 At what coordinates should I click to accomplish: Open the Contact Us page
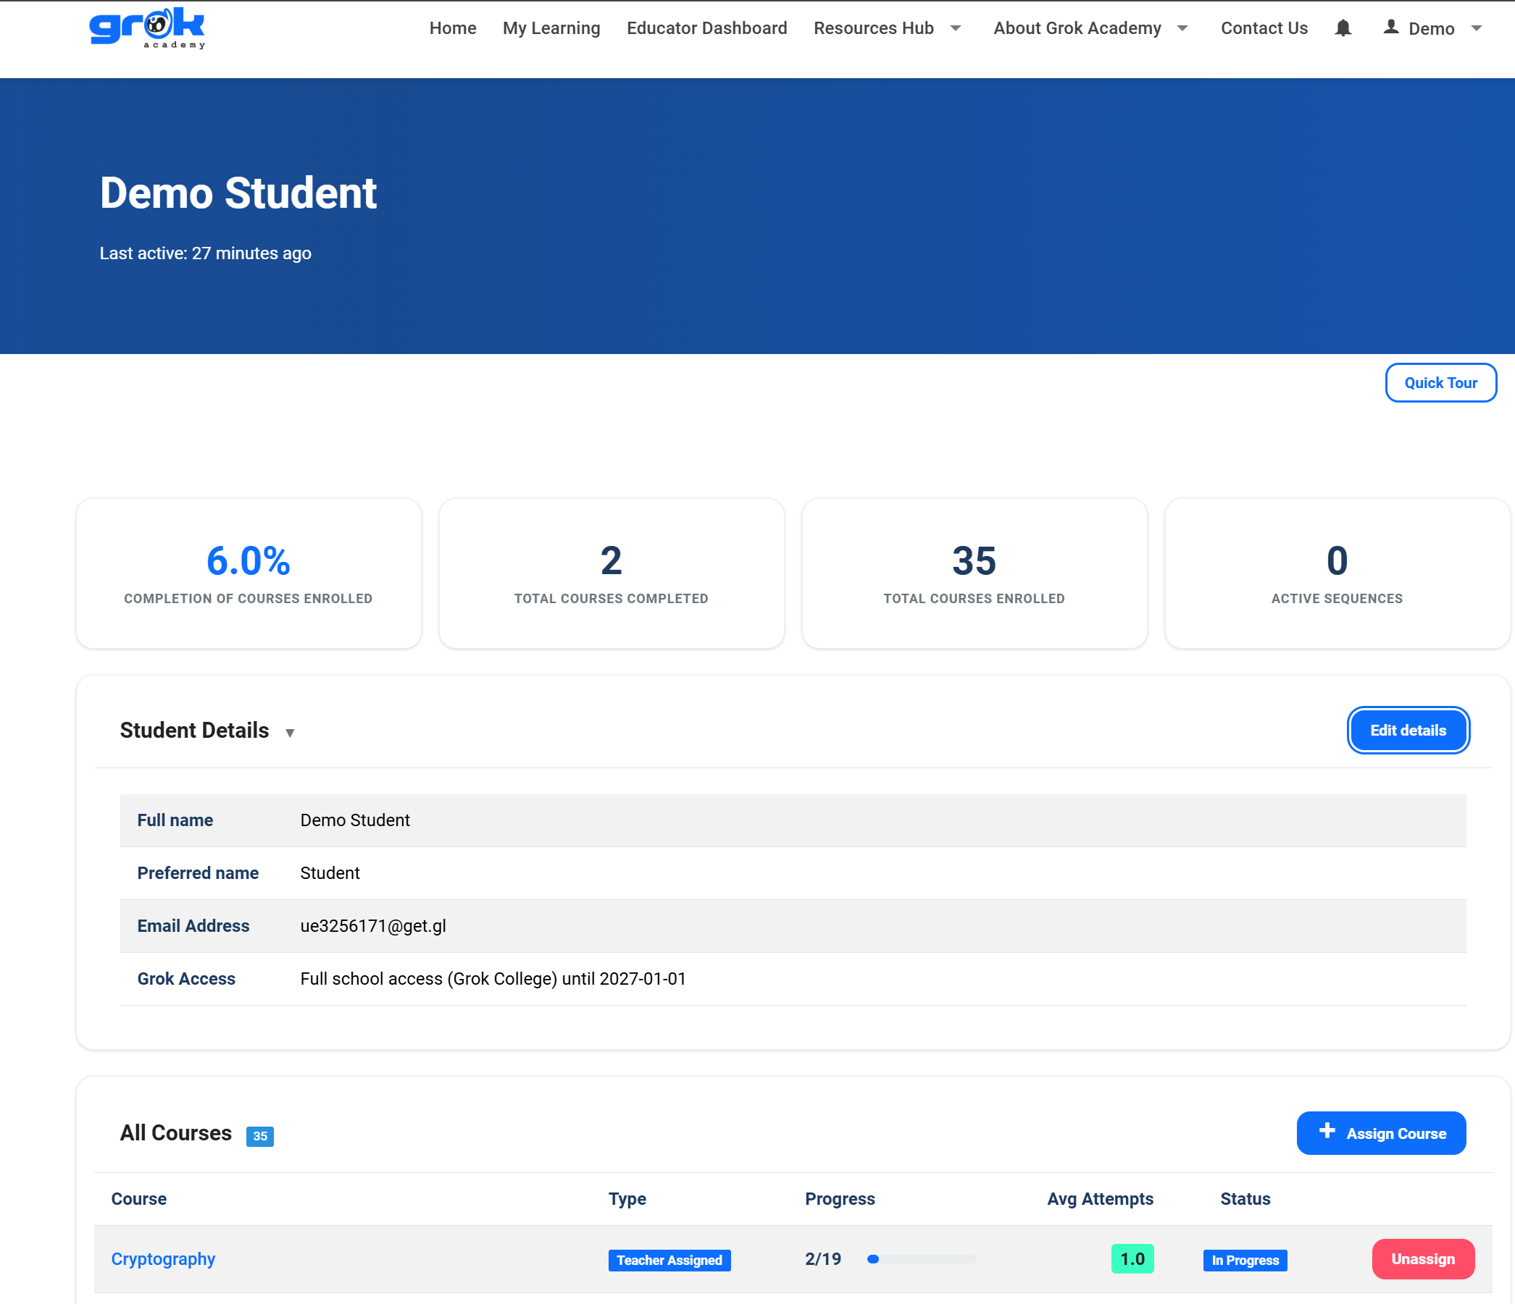(1264, 28)
